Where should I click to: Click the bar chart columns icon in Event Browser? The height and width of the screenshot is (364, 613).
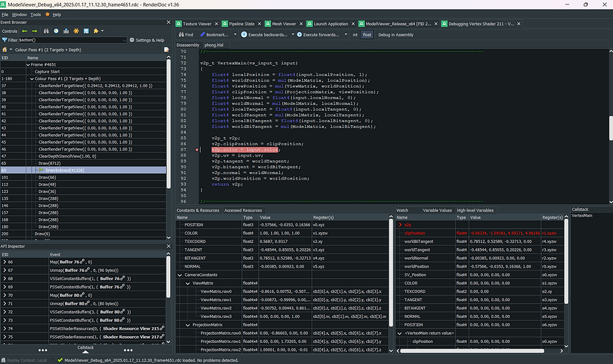point(66,31)
